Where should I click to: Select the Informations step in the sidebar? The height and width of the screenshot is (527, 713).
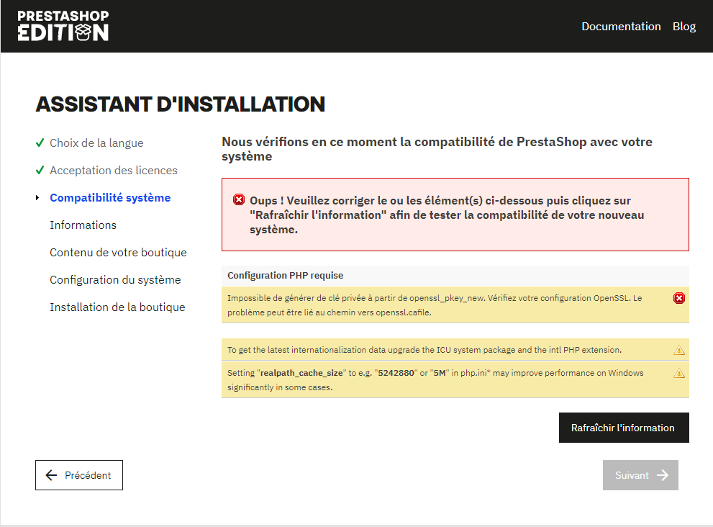pos(83,225)
